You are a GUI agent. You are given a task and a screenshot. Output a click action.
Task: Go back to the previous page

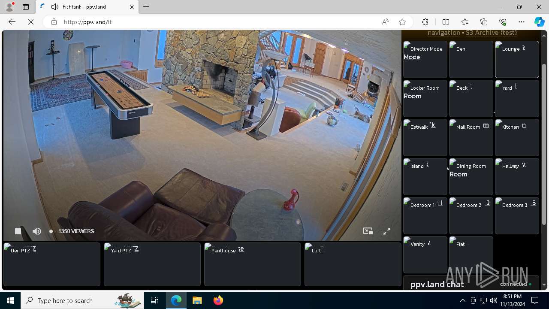tap(12, 22)
